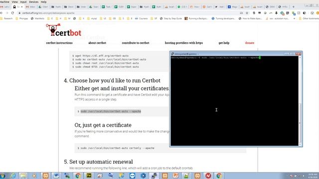Open the Manifesto bookmark
The width and height of the screenshot is (319, 179).
click(38, 18)
